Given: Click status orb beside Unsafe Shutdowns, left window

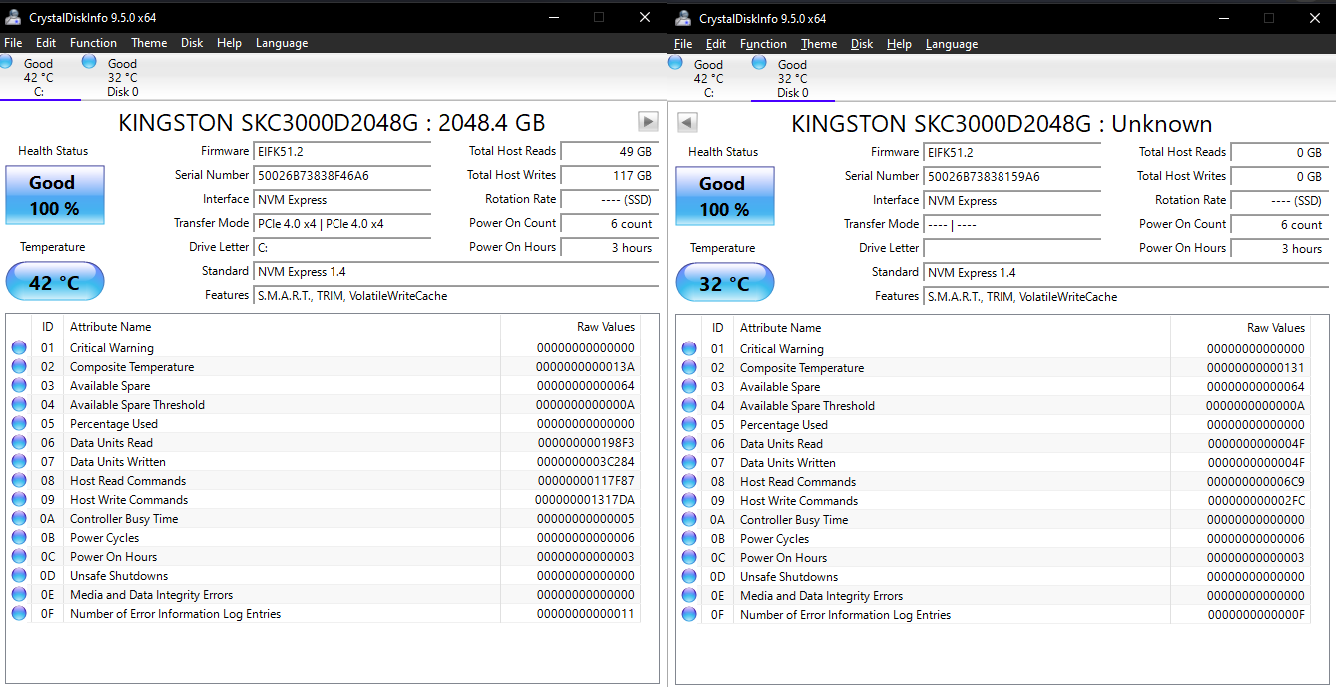Looking at the screenshot, I should coord(19,576).
